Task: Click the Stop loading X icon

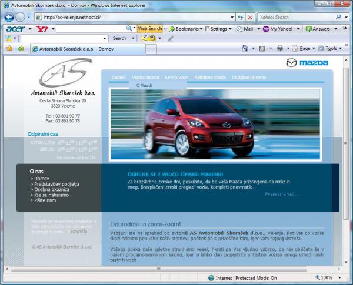Action: [250, 18]
